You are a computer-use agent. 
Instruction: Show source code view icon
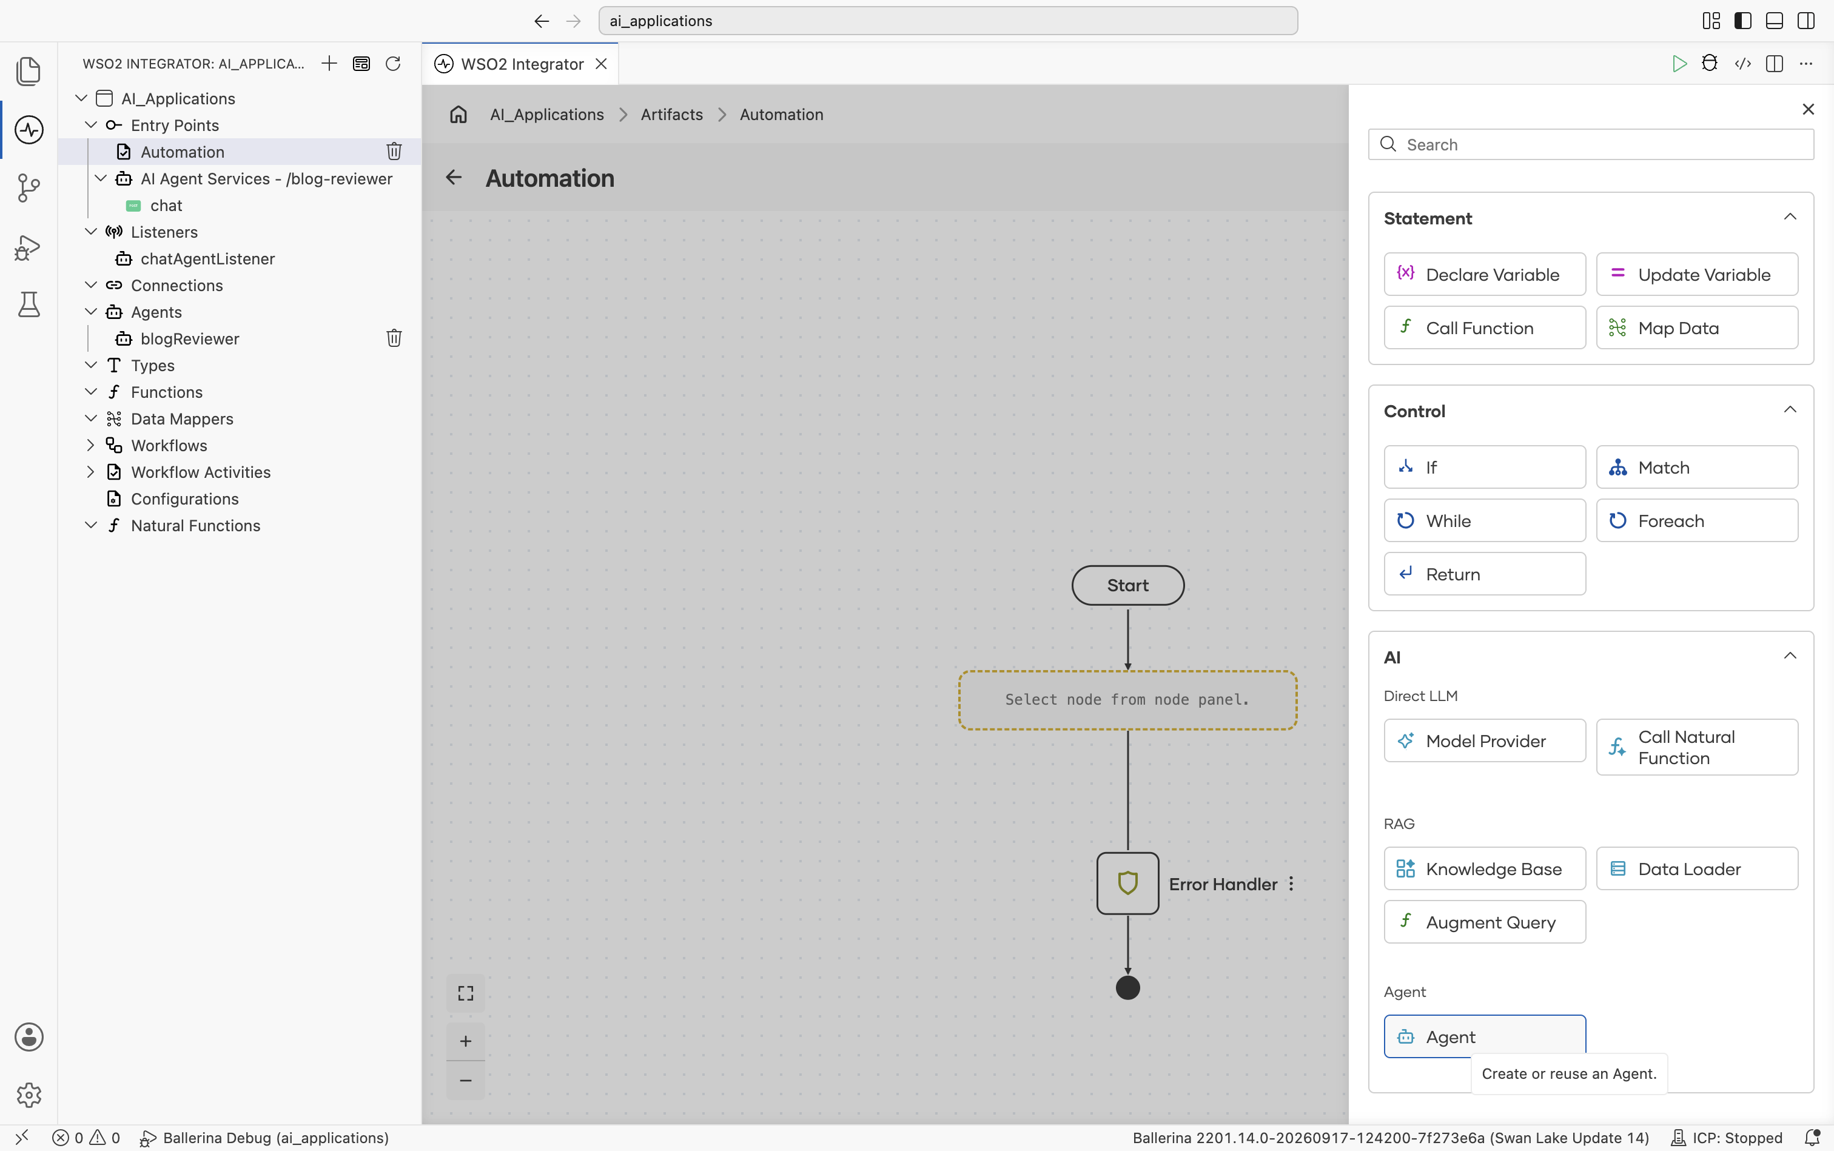pyautogui.click(x=1742, y=63)
